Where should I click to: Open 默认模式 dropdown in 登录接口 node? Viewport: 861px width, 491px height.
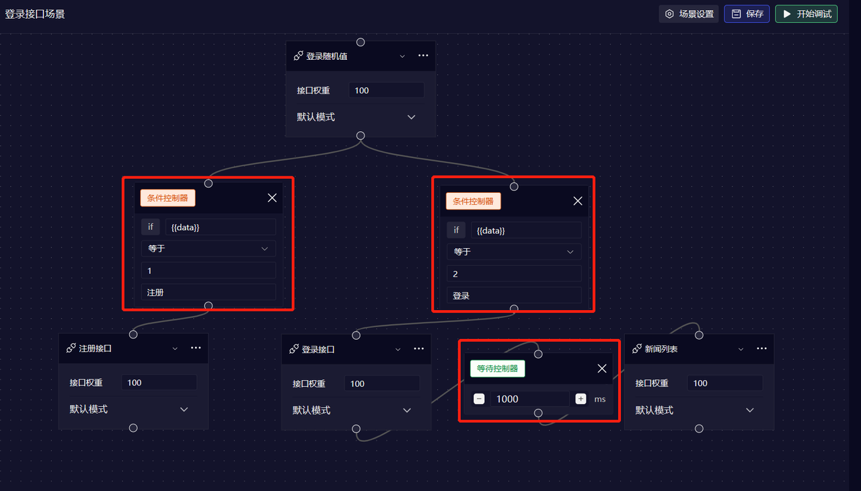coord(352,410)
